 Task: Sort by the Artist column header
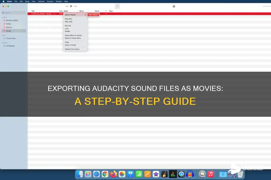[66, 11]
